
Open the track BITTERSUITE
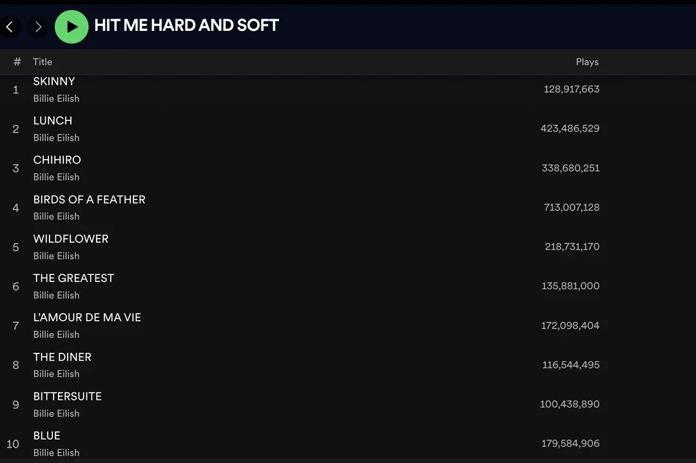(x=67, y=396)
